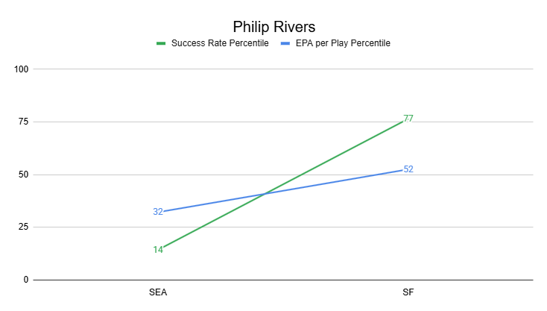547x311 pixels.
Task: Select the blue line's endpoint at SF
Action: coord(402,170)
